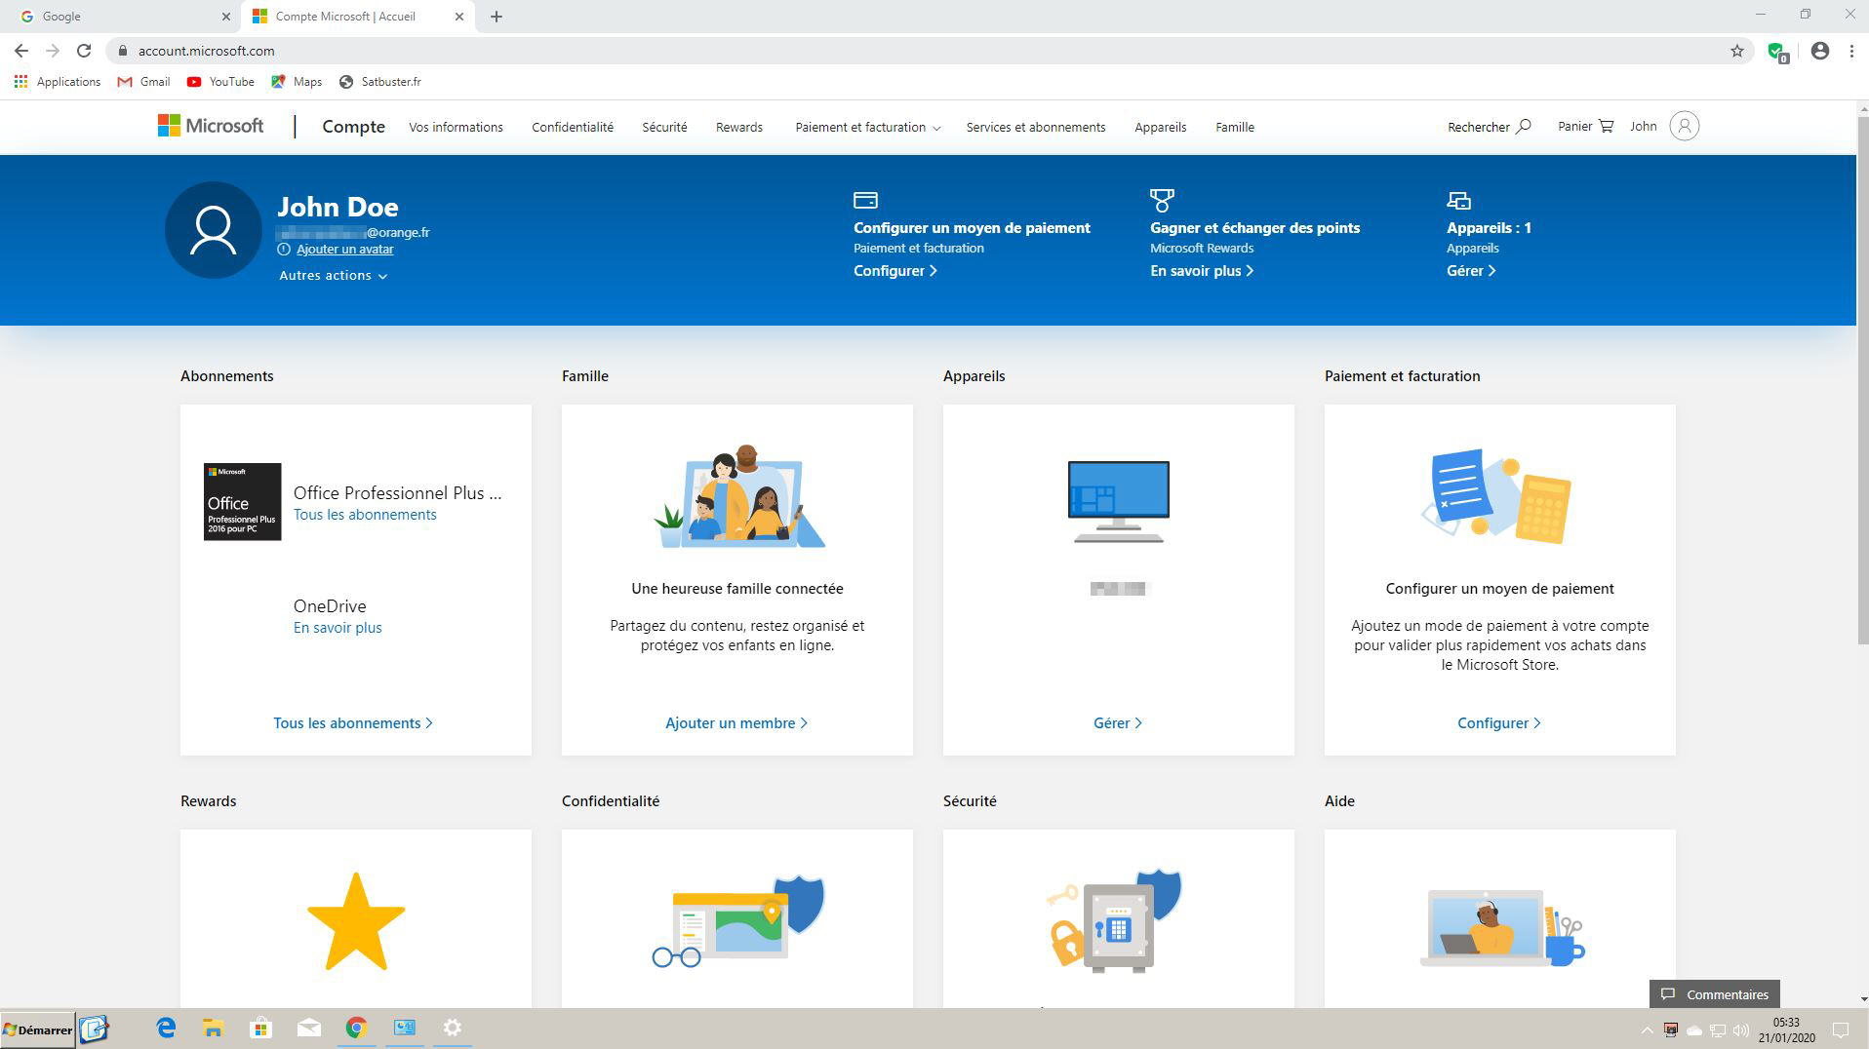Open the Panier shopping cart icon
1869x1049 pixels.
point(1606,126)
